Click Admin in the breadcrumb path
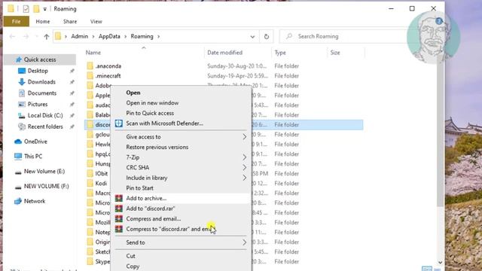This screenshot has height=271, width=482. pos(79,36)
